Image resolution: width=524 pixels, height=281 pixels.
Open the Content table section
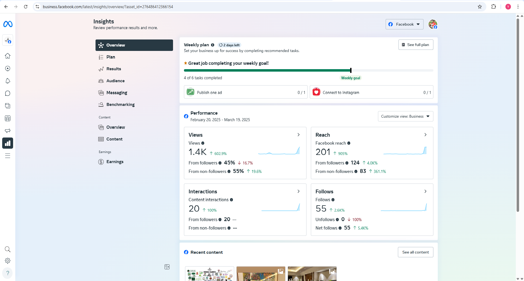coord(134,139)
